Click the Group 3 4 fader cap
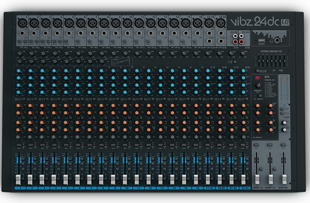 271,180
